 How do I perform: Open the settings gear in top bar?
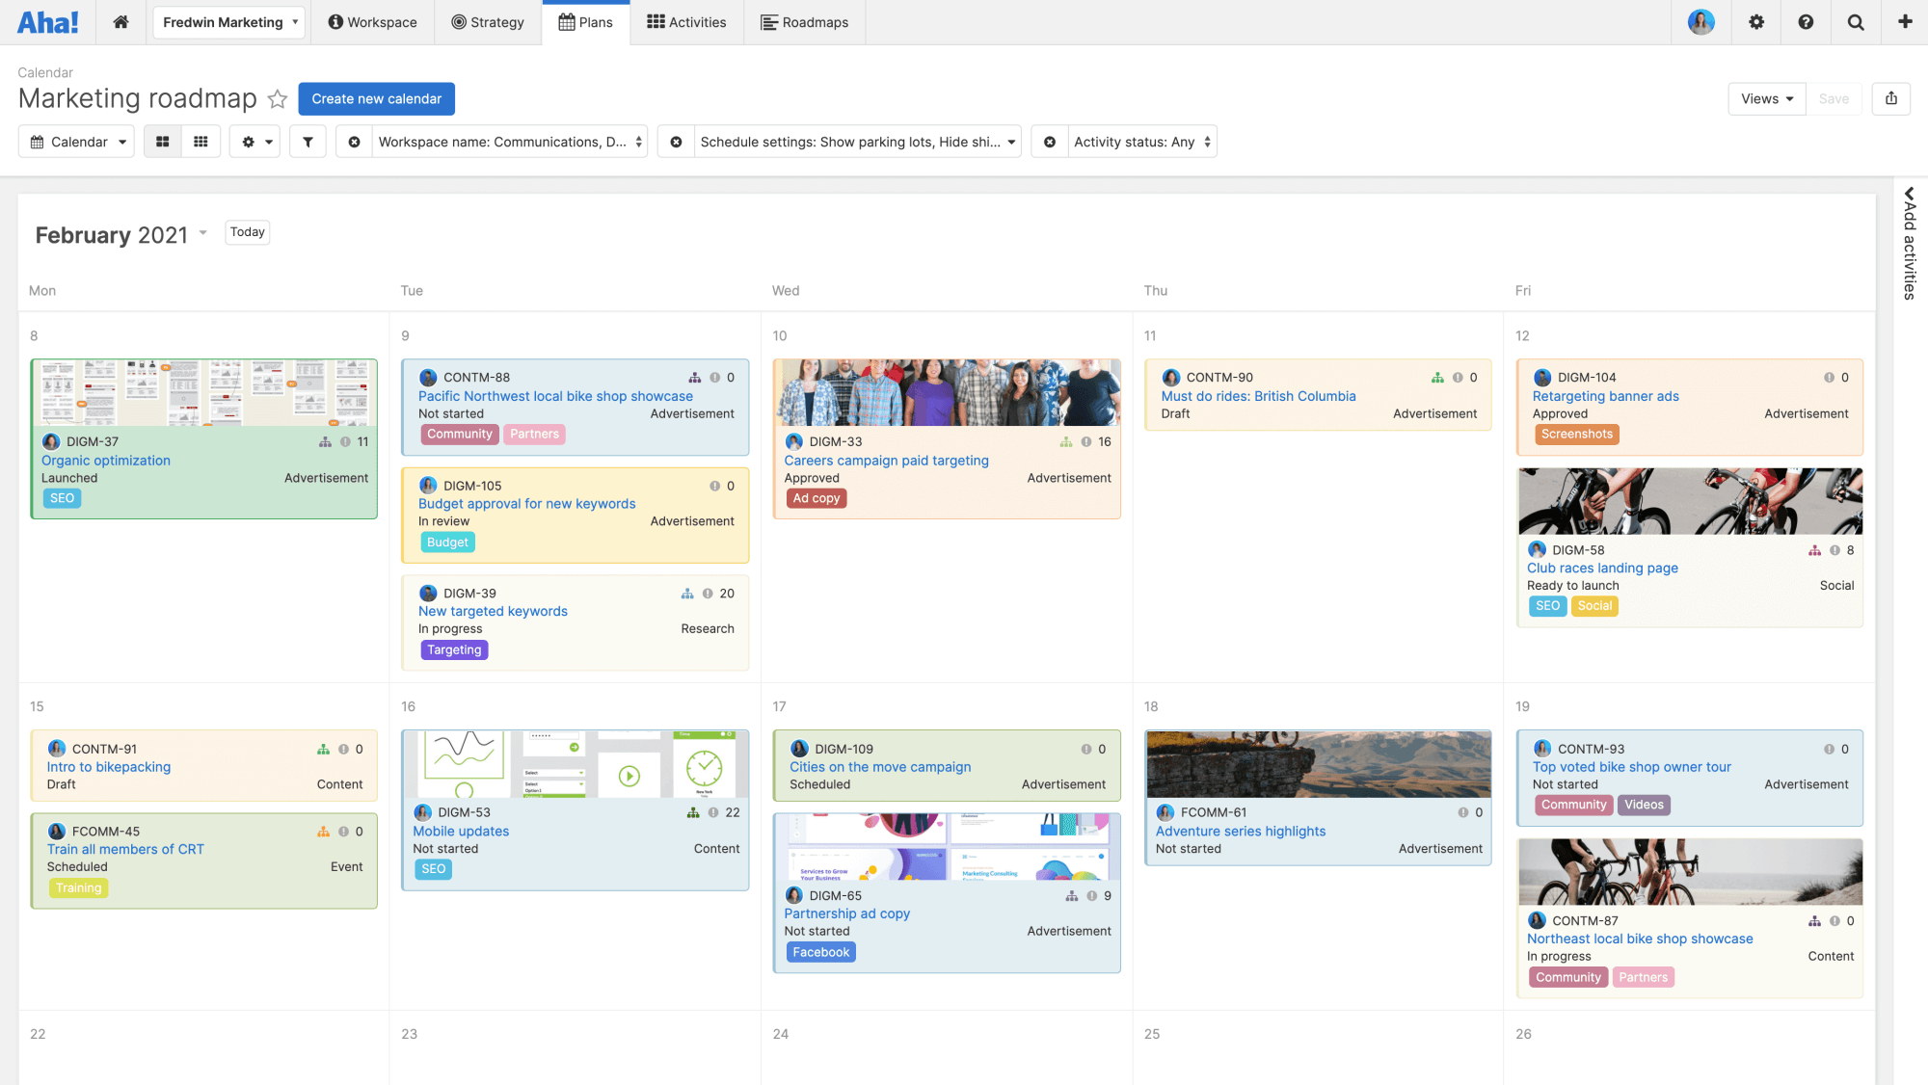[x=1756, y=22]
